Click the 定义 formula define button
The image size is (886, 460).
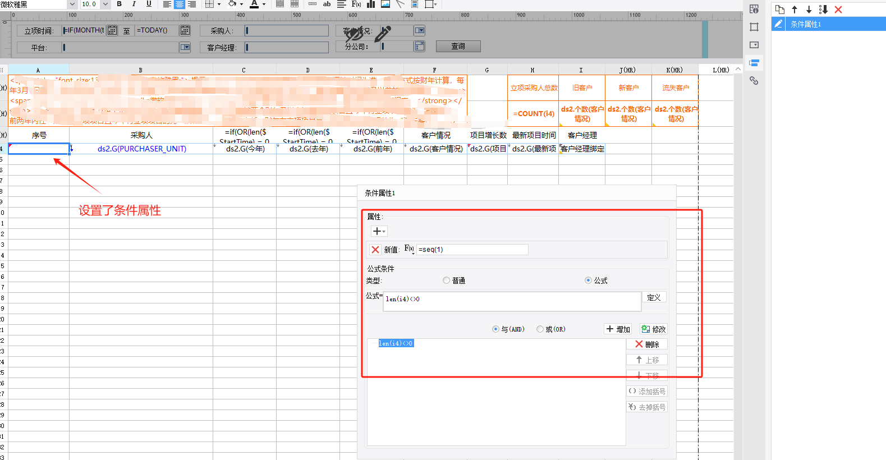pos(654,297)
